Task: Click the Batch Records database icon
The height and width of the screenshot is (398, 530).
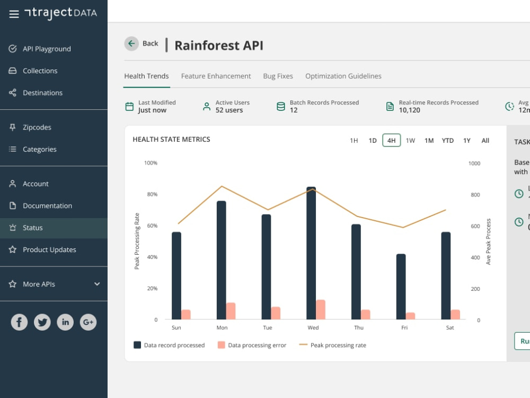Action: [280, 107]
